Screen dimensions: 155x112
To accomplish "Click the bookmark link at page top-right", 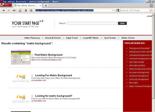I will [x=149, y=16].
